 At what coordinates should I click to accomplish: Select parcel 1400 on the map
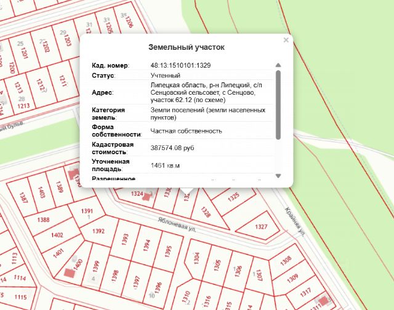(x=78, y=265)
